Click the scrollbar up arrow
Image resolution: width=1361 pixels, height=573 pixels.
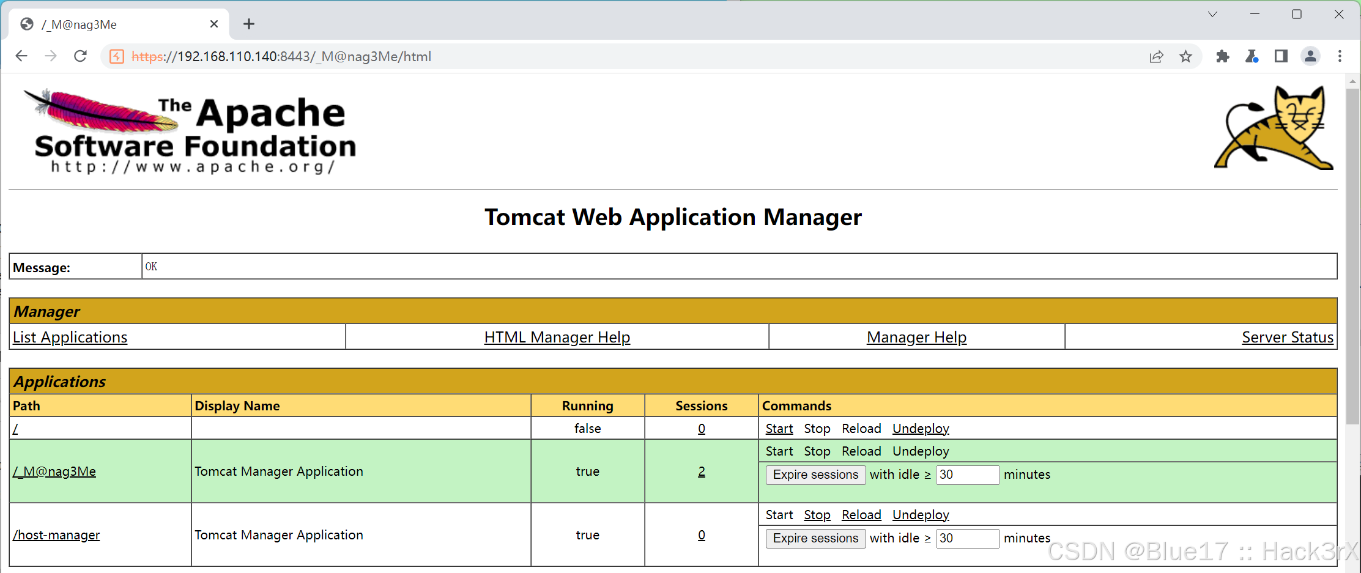click(x=1352, y=81)
